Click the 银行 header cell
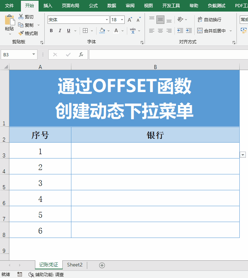 [x=155, y=135]
